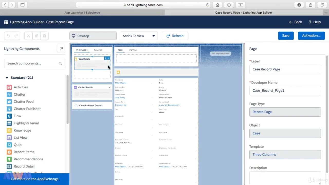329x185 pixels.
Task: Click the Cut scissors icon
Action: 29,36
